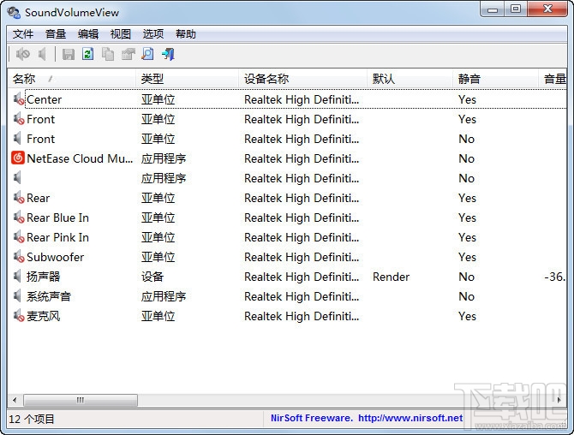Click 应用程序 type in NetEase row
This screenshot has width=574, height=435.
pos(164,158)
